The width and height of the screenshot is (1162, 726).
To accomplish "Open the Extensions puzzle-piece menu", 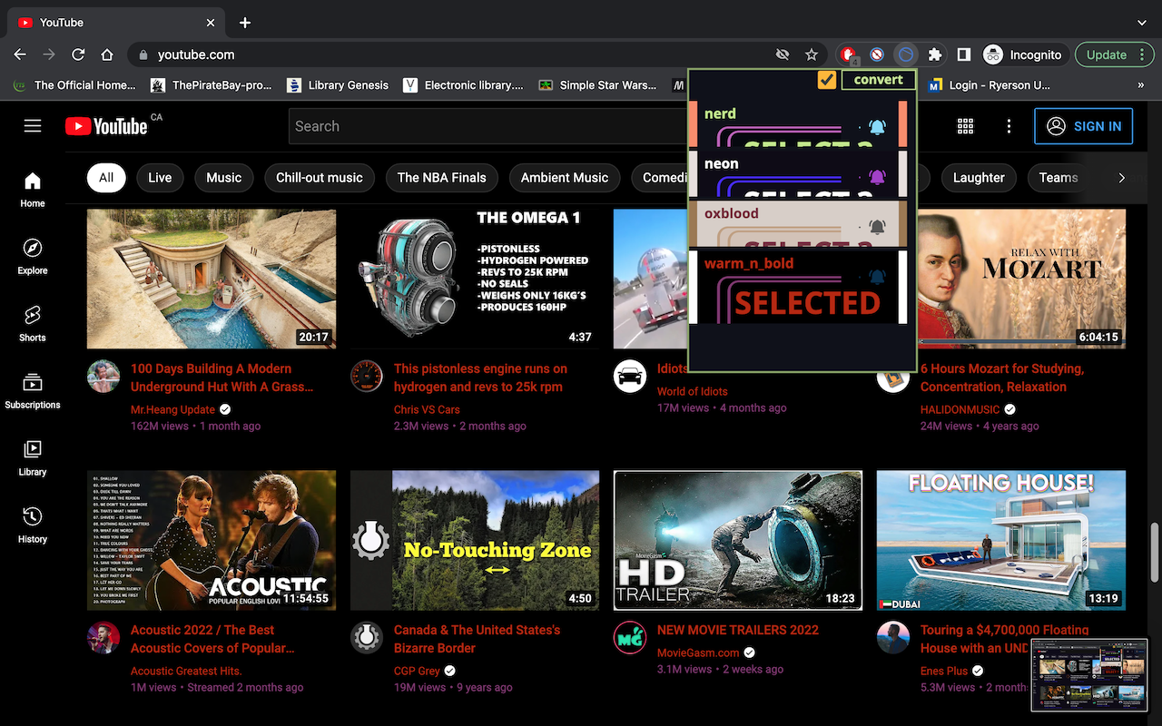I will [935, 54].
